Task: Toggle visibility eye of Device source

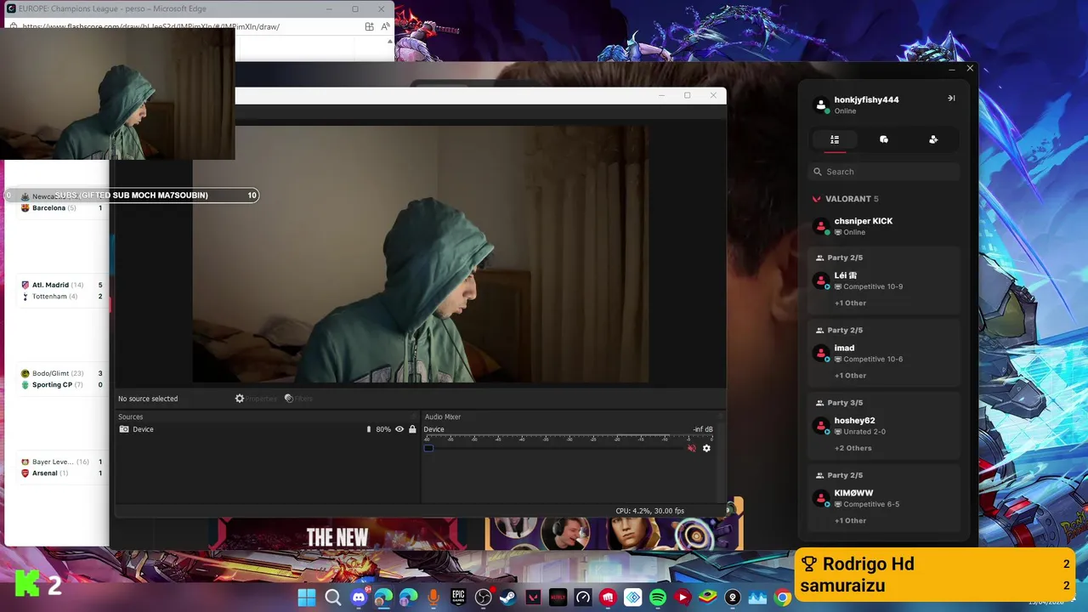Action: click(x=399, y=429)
